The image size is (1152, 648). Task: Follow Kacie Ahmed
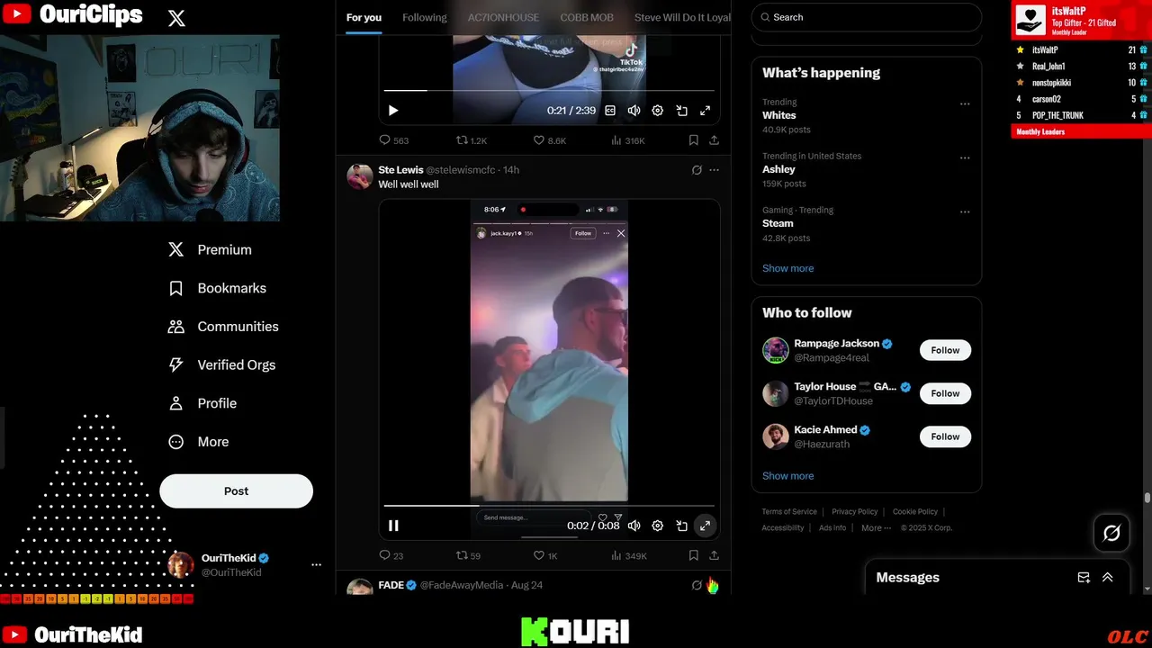pyautogui.click(x=945, y=436)
